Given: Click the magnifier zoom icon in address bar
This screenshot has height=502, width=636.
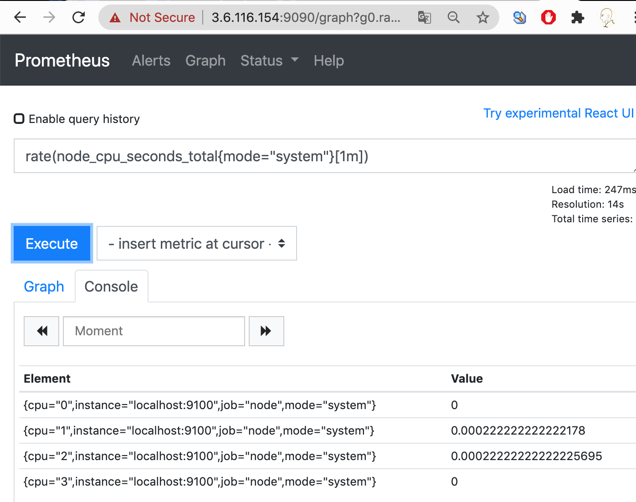Looking at the screenshot, I should 453,17.
